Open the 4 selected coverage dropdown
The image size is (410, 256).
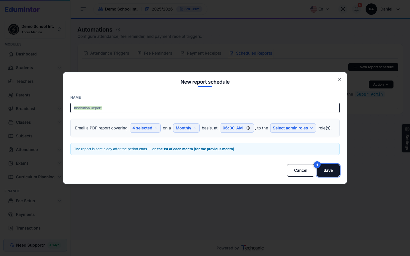(x=145, y=128)
